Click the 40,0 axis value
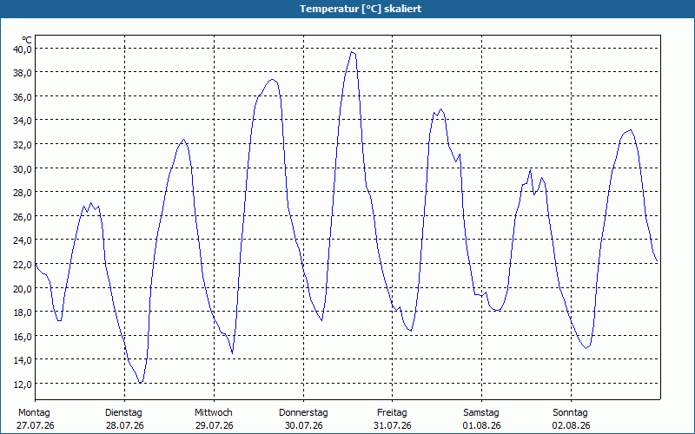Image resolution: width=695 pixels, height=434 pixels. 23,49
